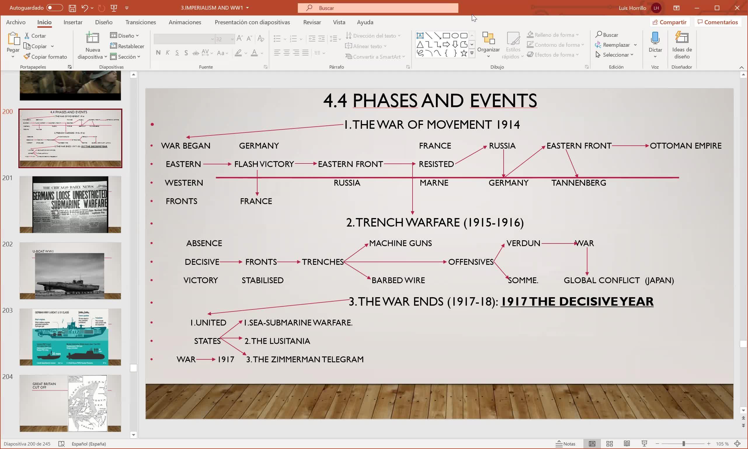
Task: Toggle ribbon display options button
Action: [676, 8]
